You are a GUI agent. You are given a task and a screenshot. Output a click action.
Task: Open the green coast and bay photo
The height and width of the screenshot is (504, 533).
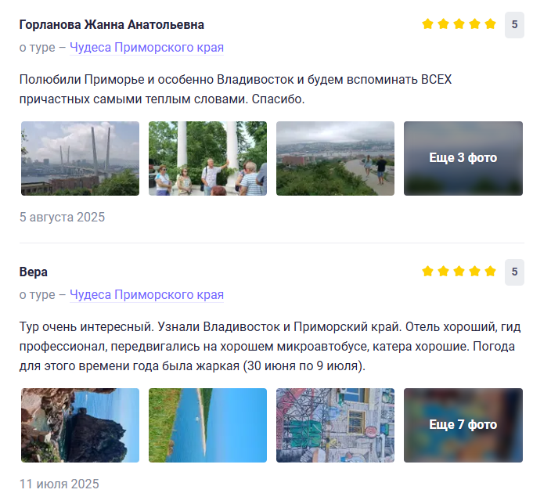(x=207, y=425)
